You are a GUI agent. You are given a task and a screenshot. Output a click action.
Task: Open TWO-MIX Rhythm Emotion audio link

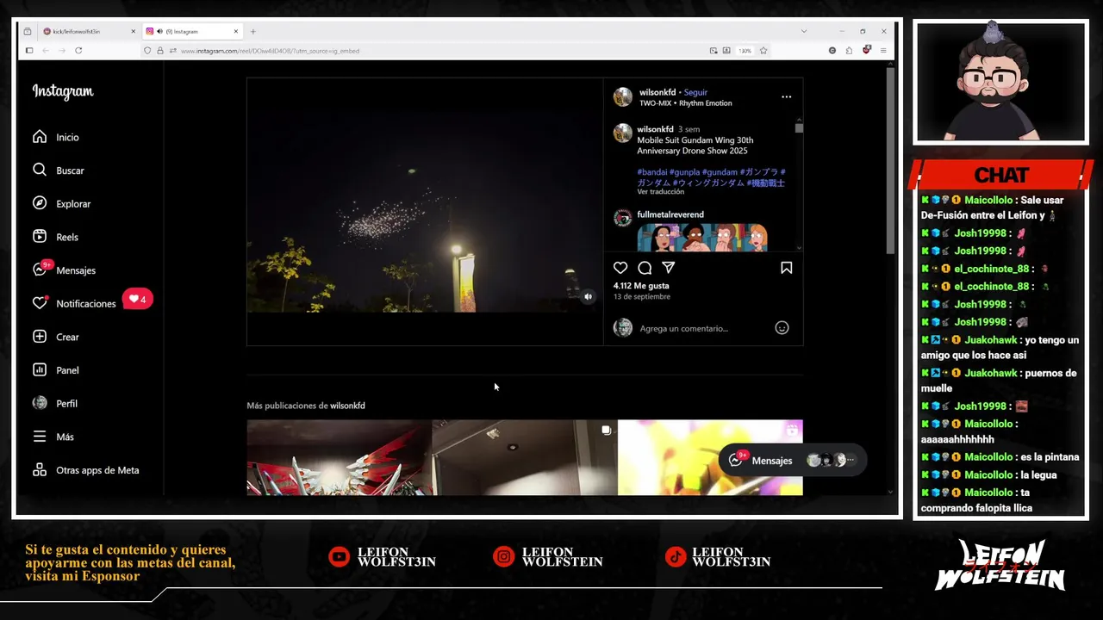click(x=685, y=103)
